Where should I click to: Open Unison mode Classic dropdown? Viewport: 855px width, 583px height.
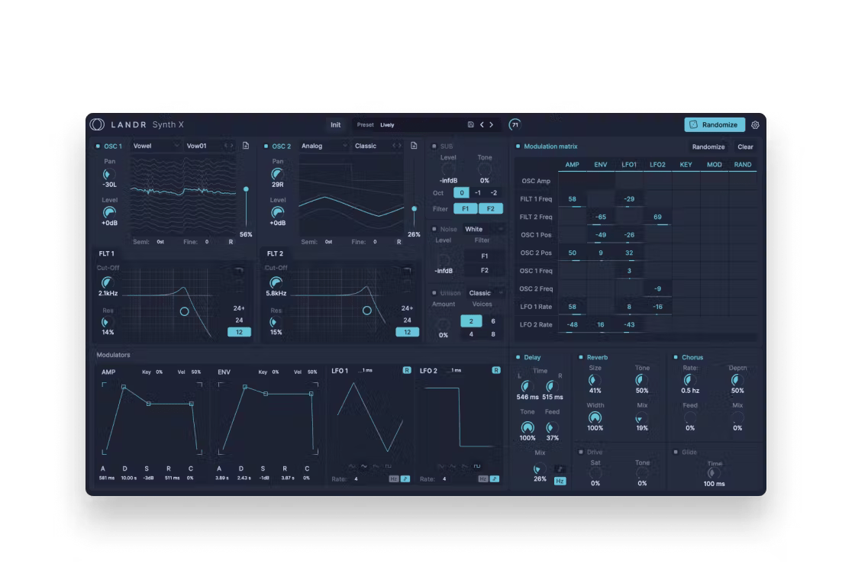(486, 292)
